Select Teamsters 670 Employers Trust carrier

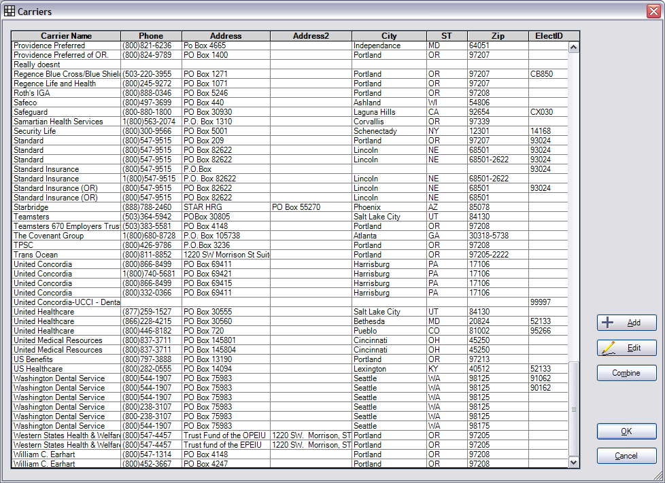click(290, 226)
